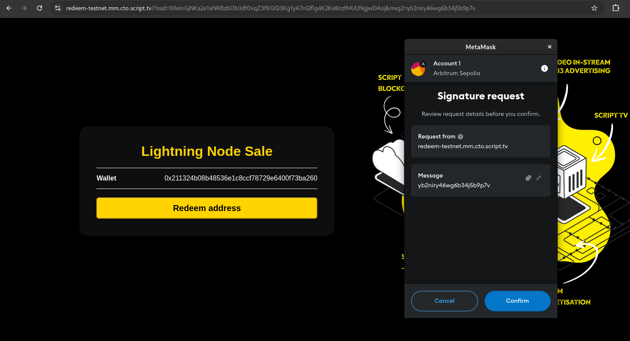Bookmark this page using the star icon

(593, 7)
